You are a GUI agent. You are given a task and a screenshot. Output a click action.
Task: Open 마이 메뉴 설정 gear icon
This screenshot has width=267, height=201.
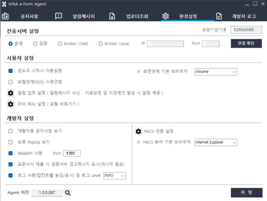click(x=10, y=104)
